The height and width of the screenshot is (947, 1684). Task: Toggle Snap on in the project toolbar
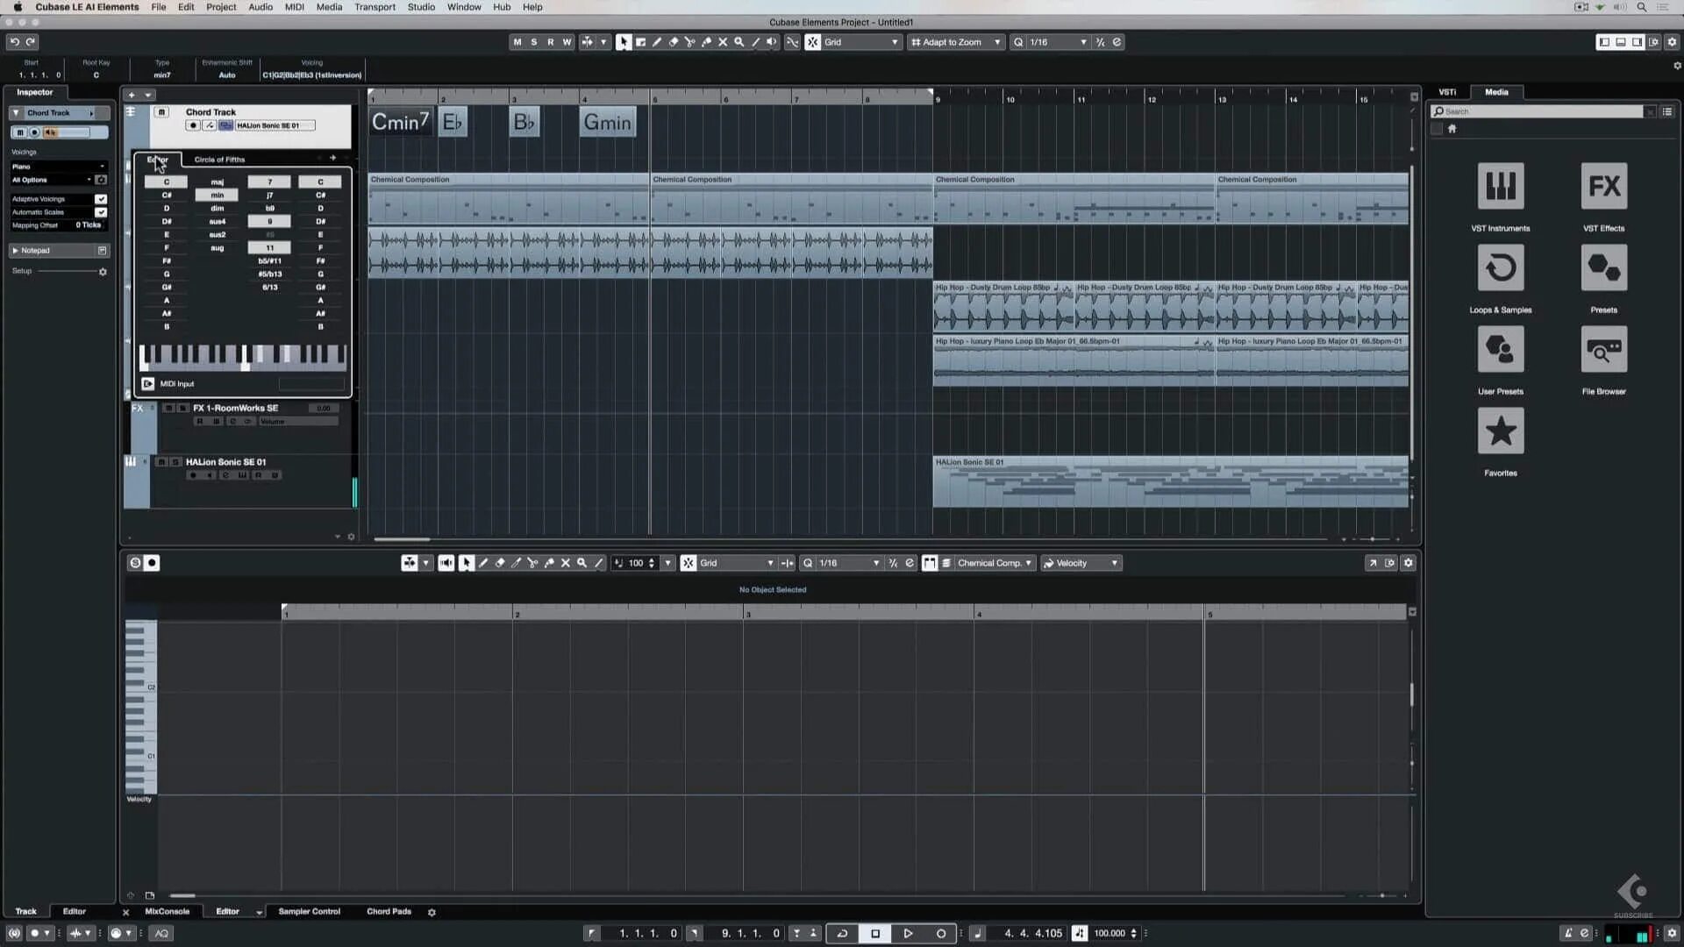812,41
